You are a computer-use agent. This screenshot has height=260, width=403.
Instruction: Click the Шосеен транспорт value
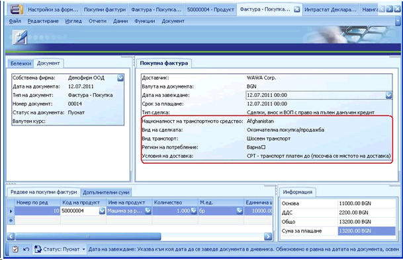[x=269, y=139]
